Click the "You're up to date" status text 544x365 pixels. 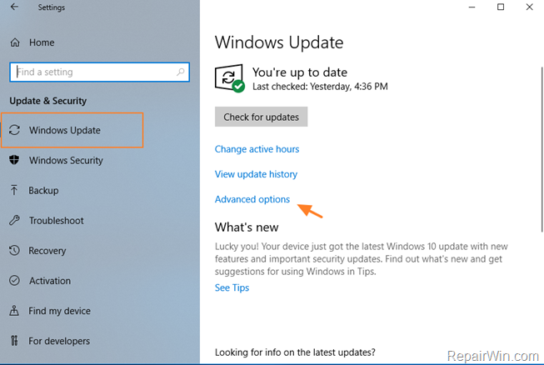click(300, 72)
